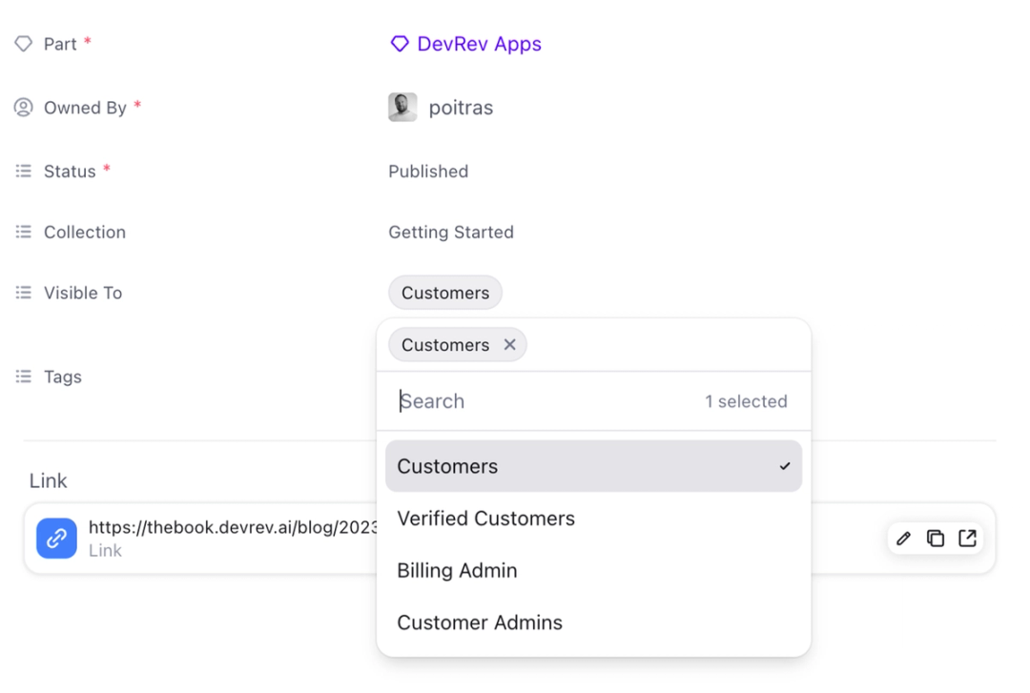Remove the Customers tag with the X
Image resolution: width=1030 pixels, height=693 pixels.
pyautogui.click(x=510, y=345)
